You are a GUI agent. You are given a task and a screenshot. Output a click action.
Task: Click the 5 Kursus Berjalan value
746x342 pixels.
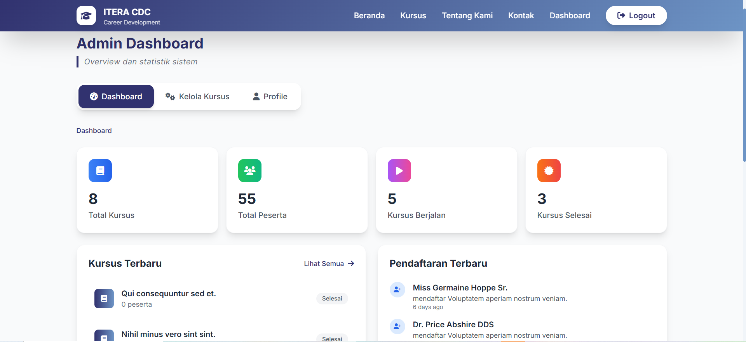click(392, 199)
